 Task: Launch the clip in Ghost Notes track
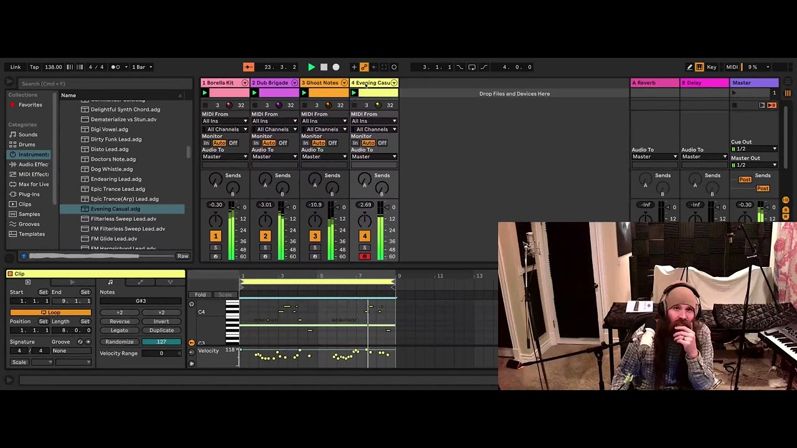(x=304, y=93)
